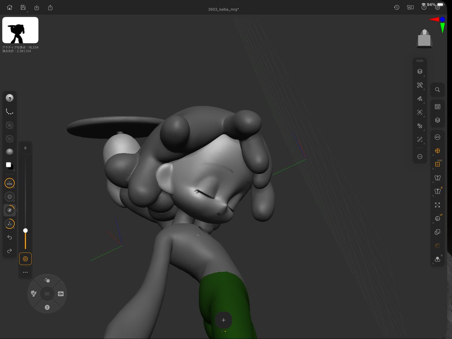Click the disabled texture icon

[x=10, y=139]
